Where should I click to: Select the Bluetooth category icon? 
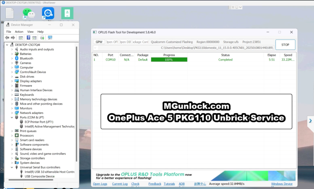[x=17, y=58]
